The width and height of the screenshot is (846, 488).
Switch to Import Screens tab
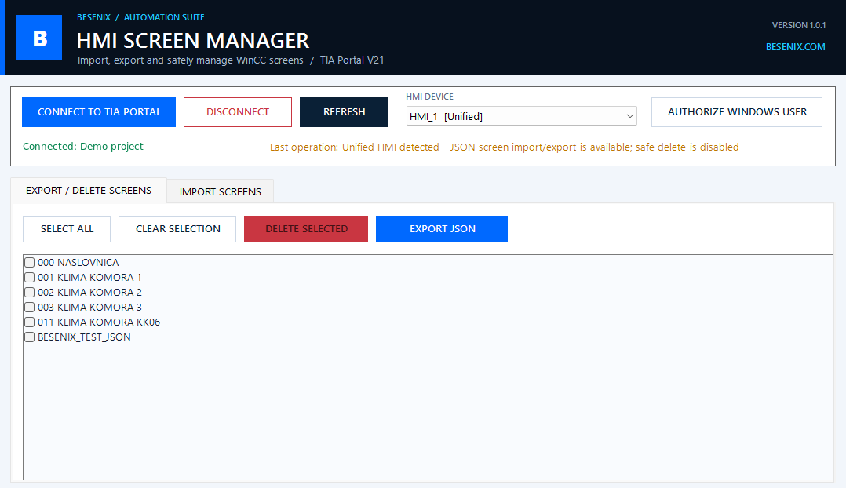[220, 191]
